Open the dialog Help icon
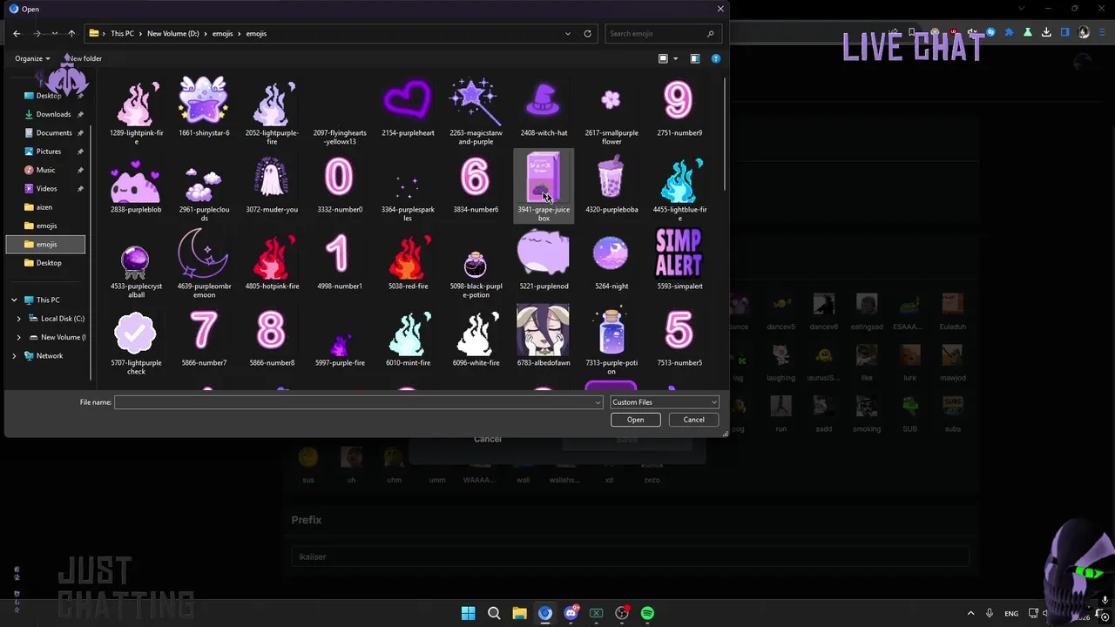This screenshot has height=627, width=1115. coord(716,58)
